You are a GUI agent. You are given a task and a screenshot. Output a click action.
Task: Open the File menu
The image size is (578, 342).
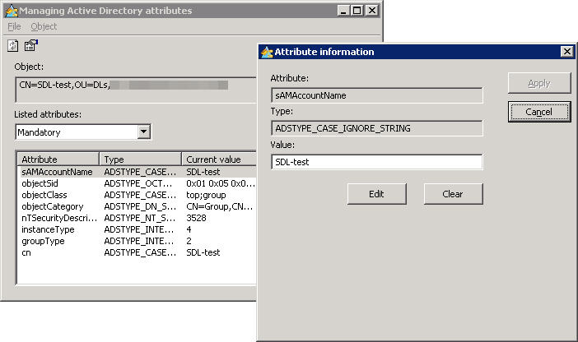coord(14,26)
